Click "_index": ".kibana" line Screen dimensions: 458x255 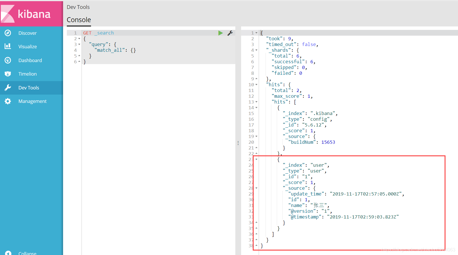[310, 113]
